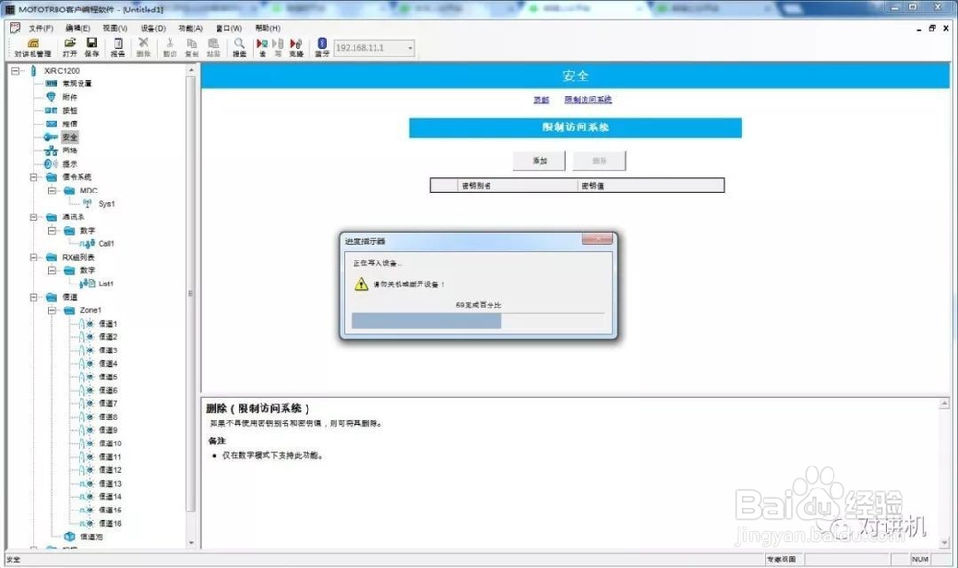Open the 文件(F) menu
958x568 pixels.
(x=40, y=28)
